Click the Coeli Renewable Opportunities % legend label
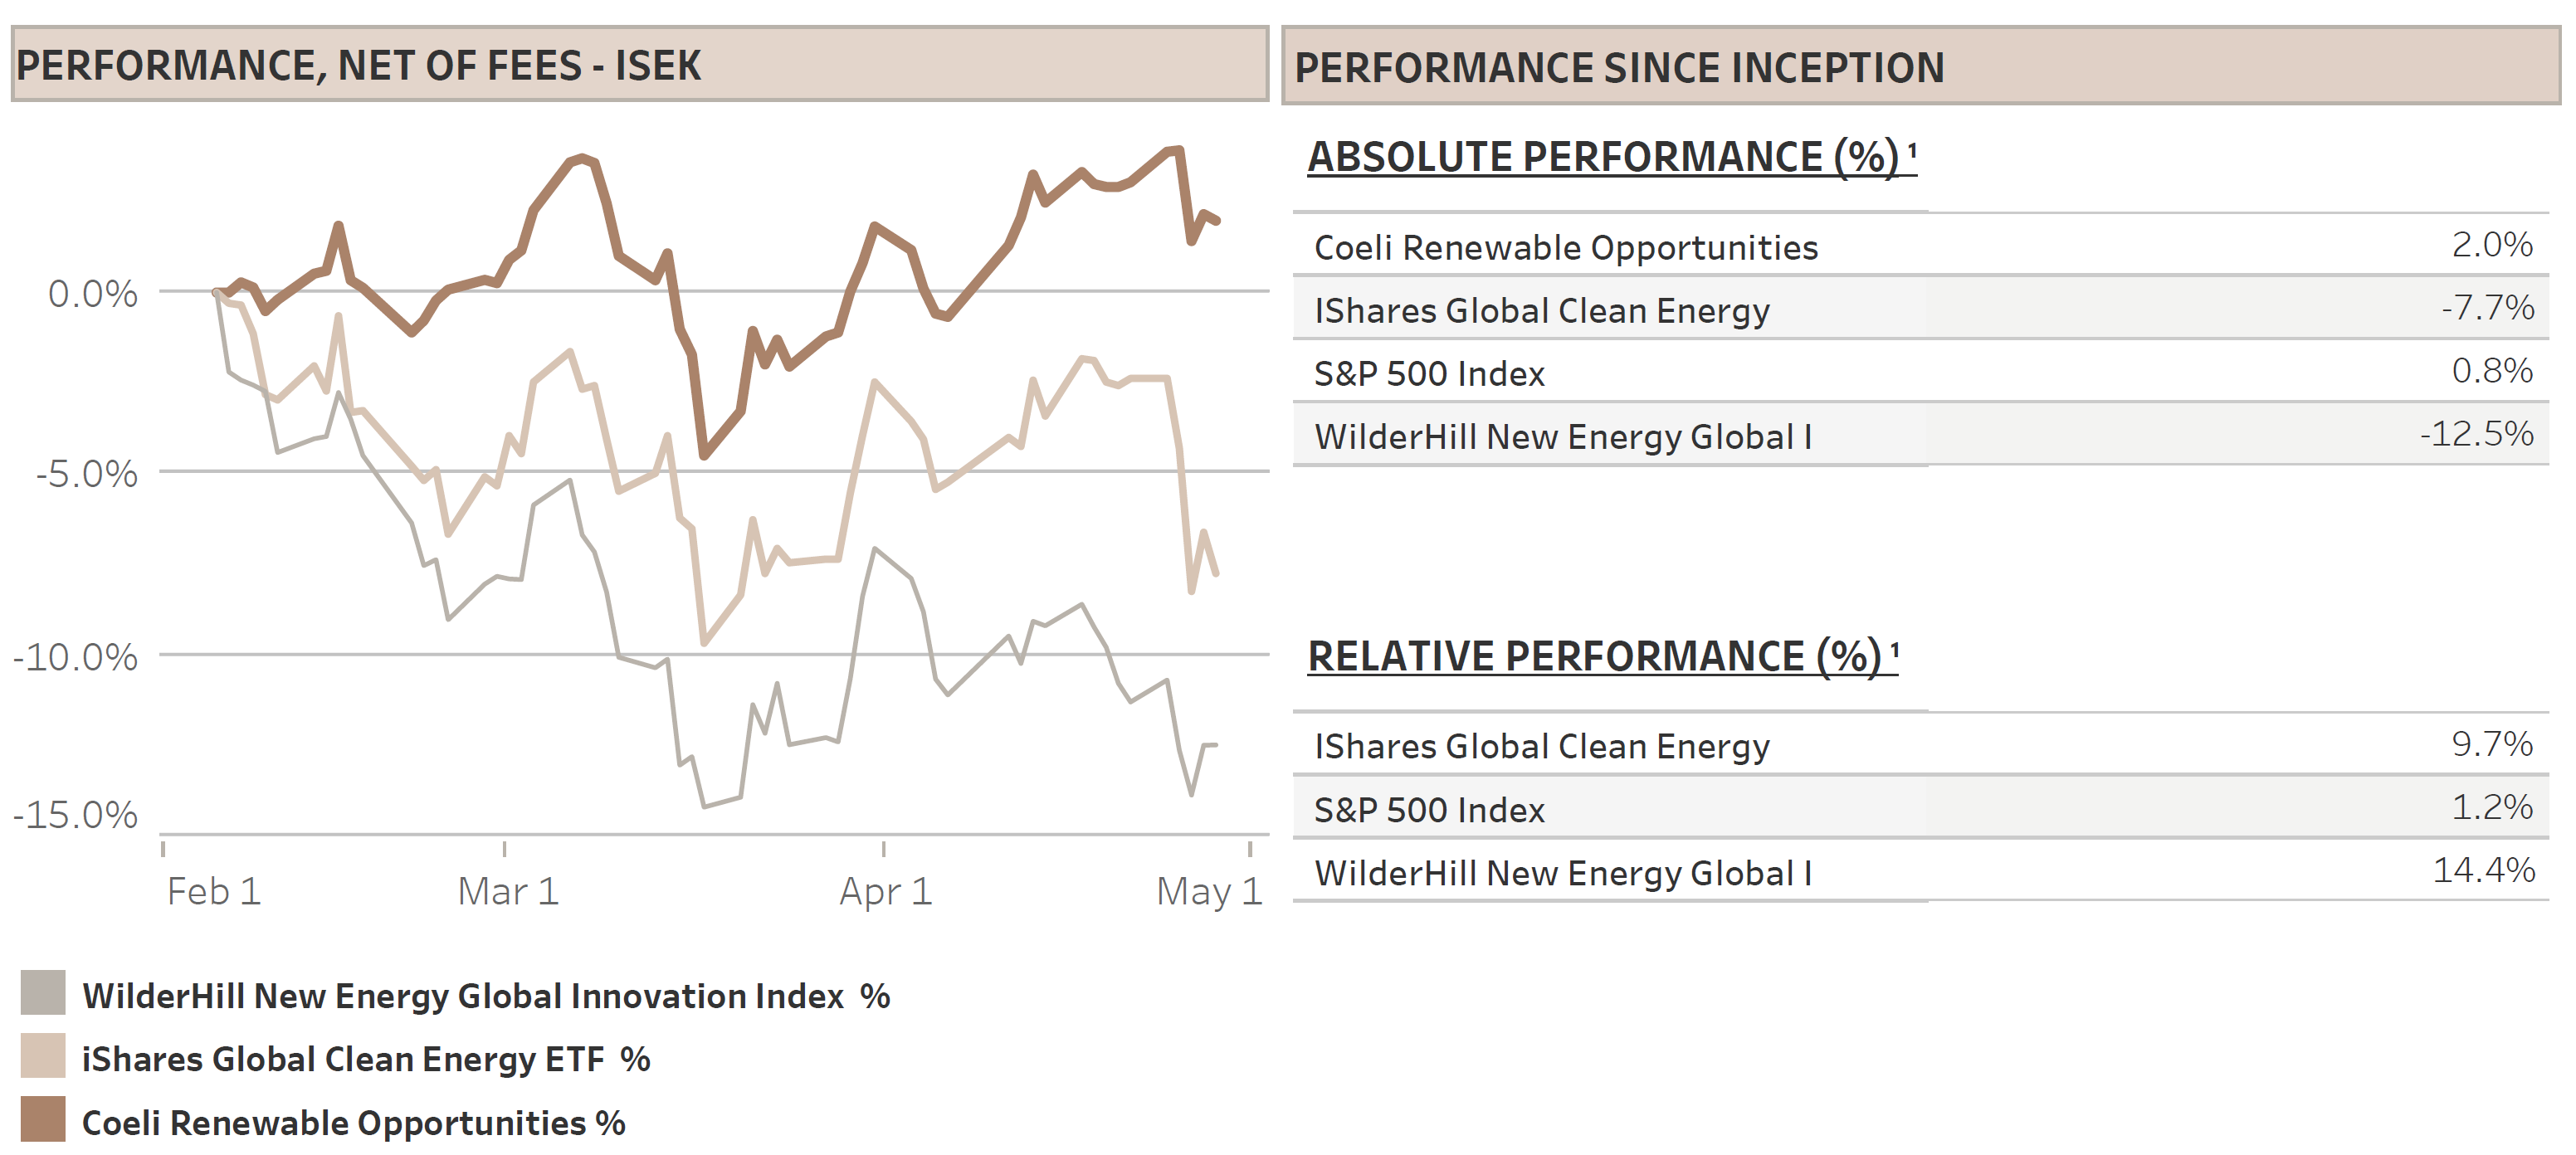 (353, 1123)
